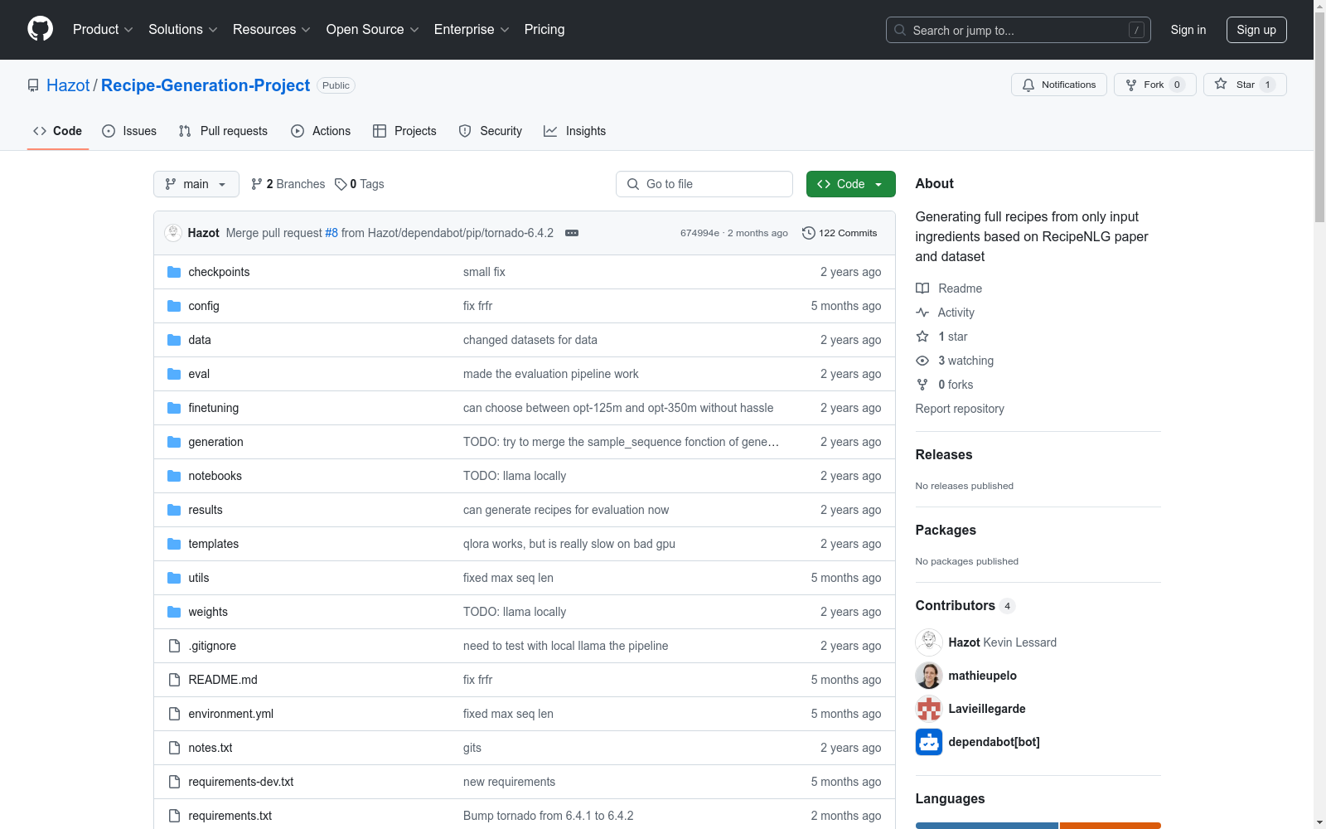Open the generation folder icon
The image size is (1326, 829).
click(x=174, y=442)
